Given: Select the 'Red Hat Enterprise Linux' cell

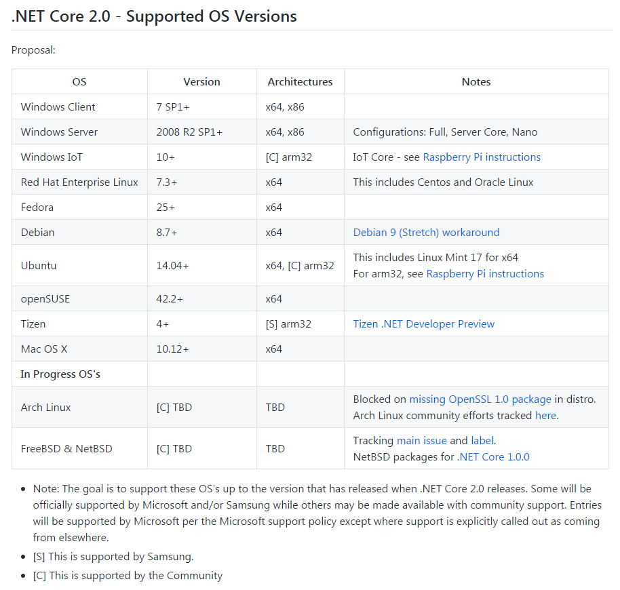Looking at the screenshot, I should [x=79, y=182].
